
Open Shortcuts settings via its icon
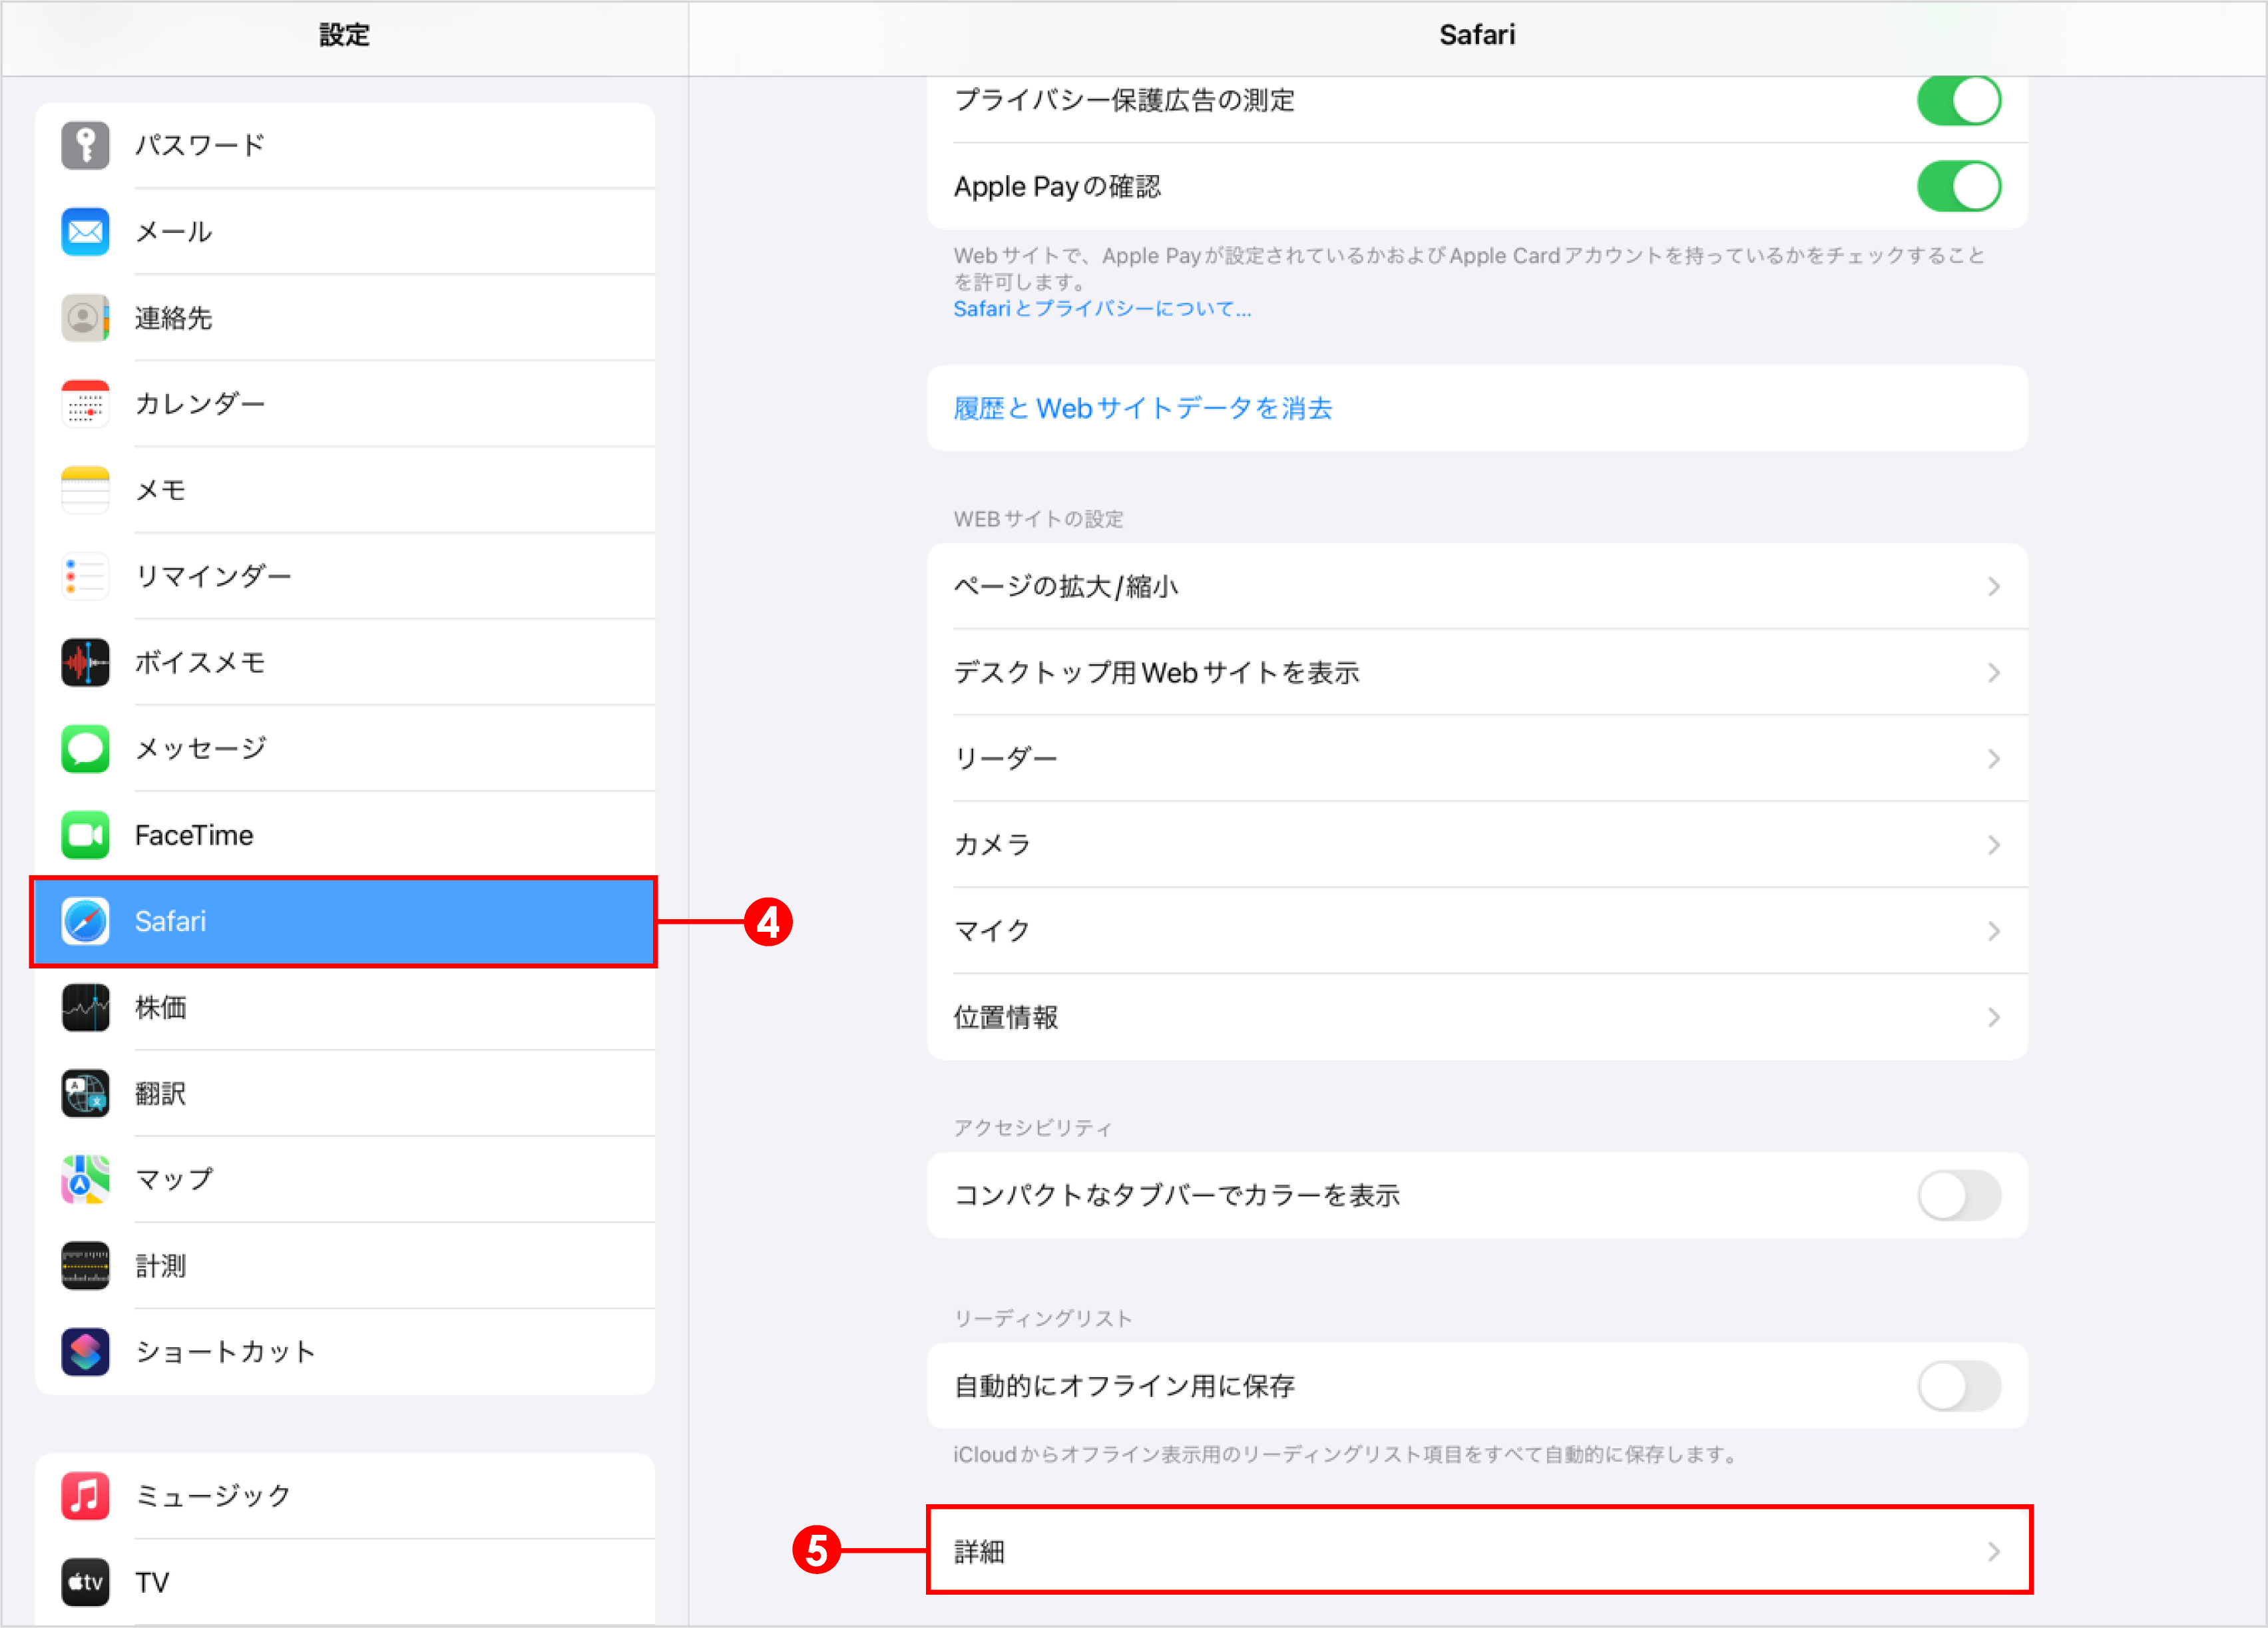coord(85,1352)
